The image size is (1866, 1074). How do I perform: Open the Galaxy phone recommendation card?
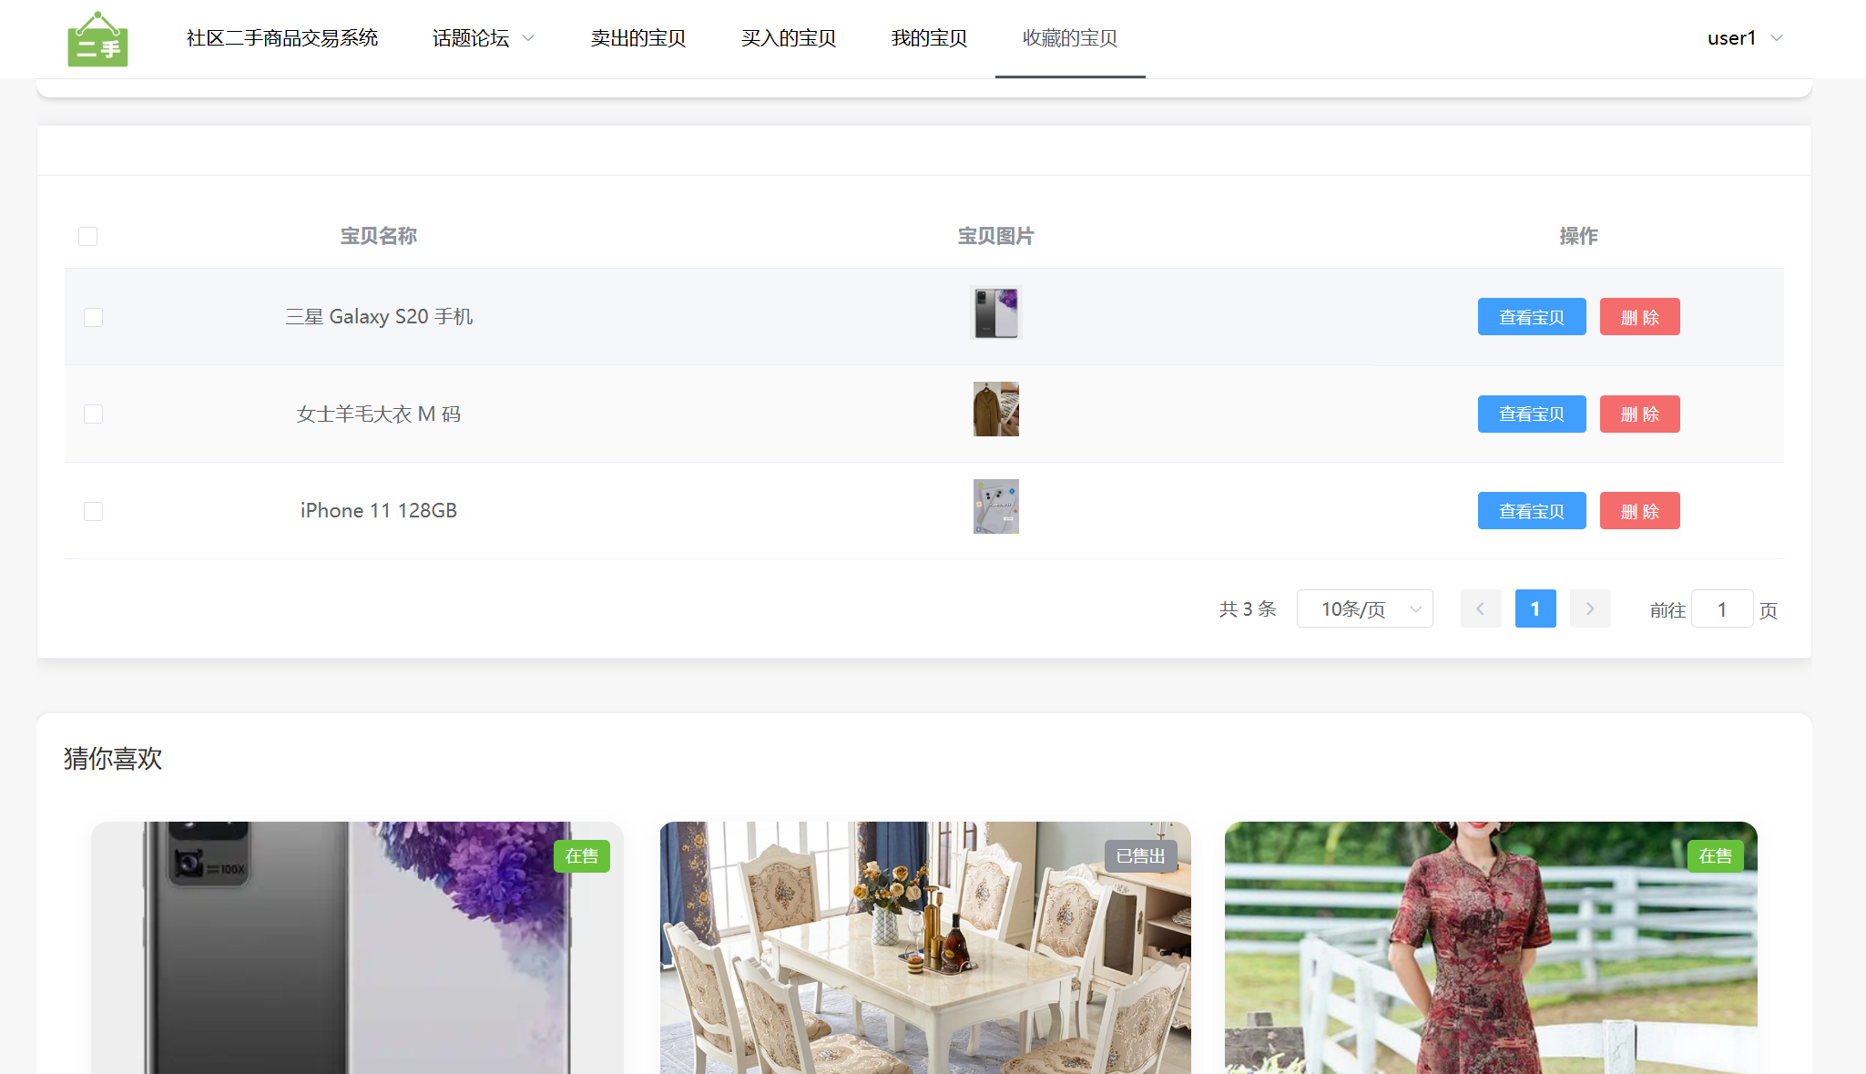pyautogui.click(x=357, y=947)
